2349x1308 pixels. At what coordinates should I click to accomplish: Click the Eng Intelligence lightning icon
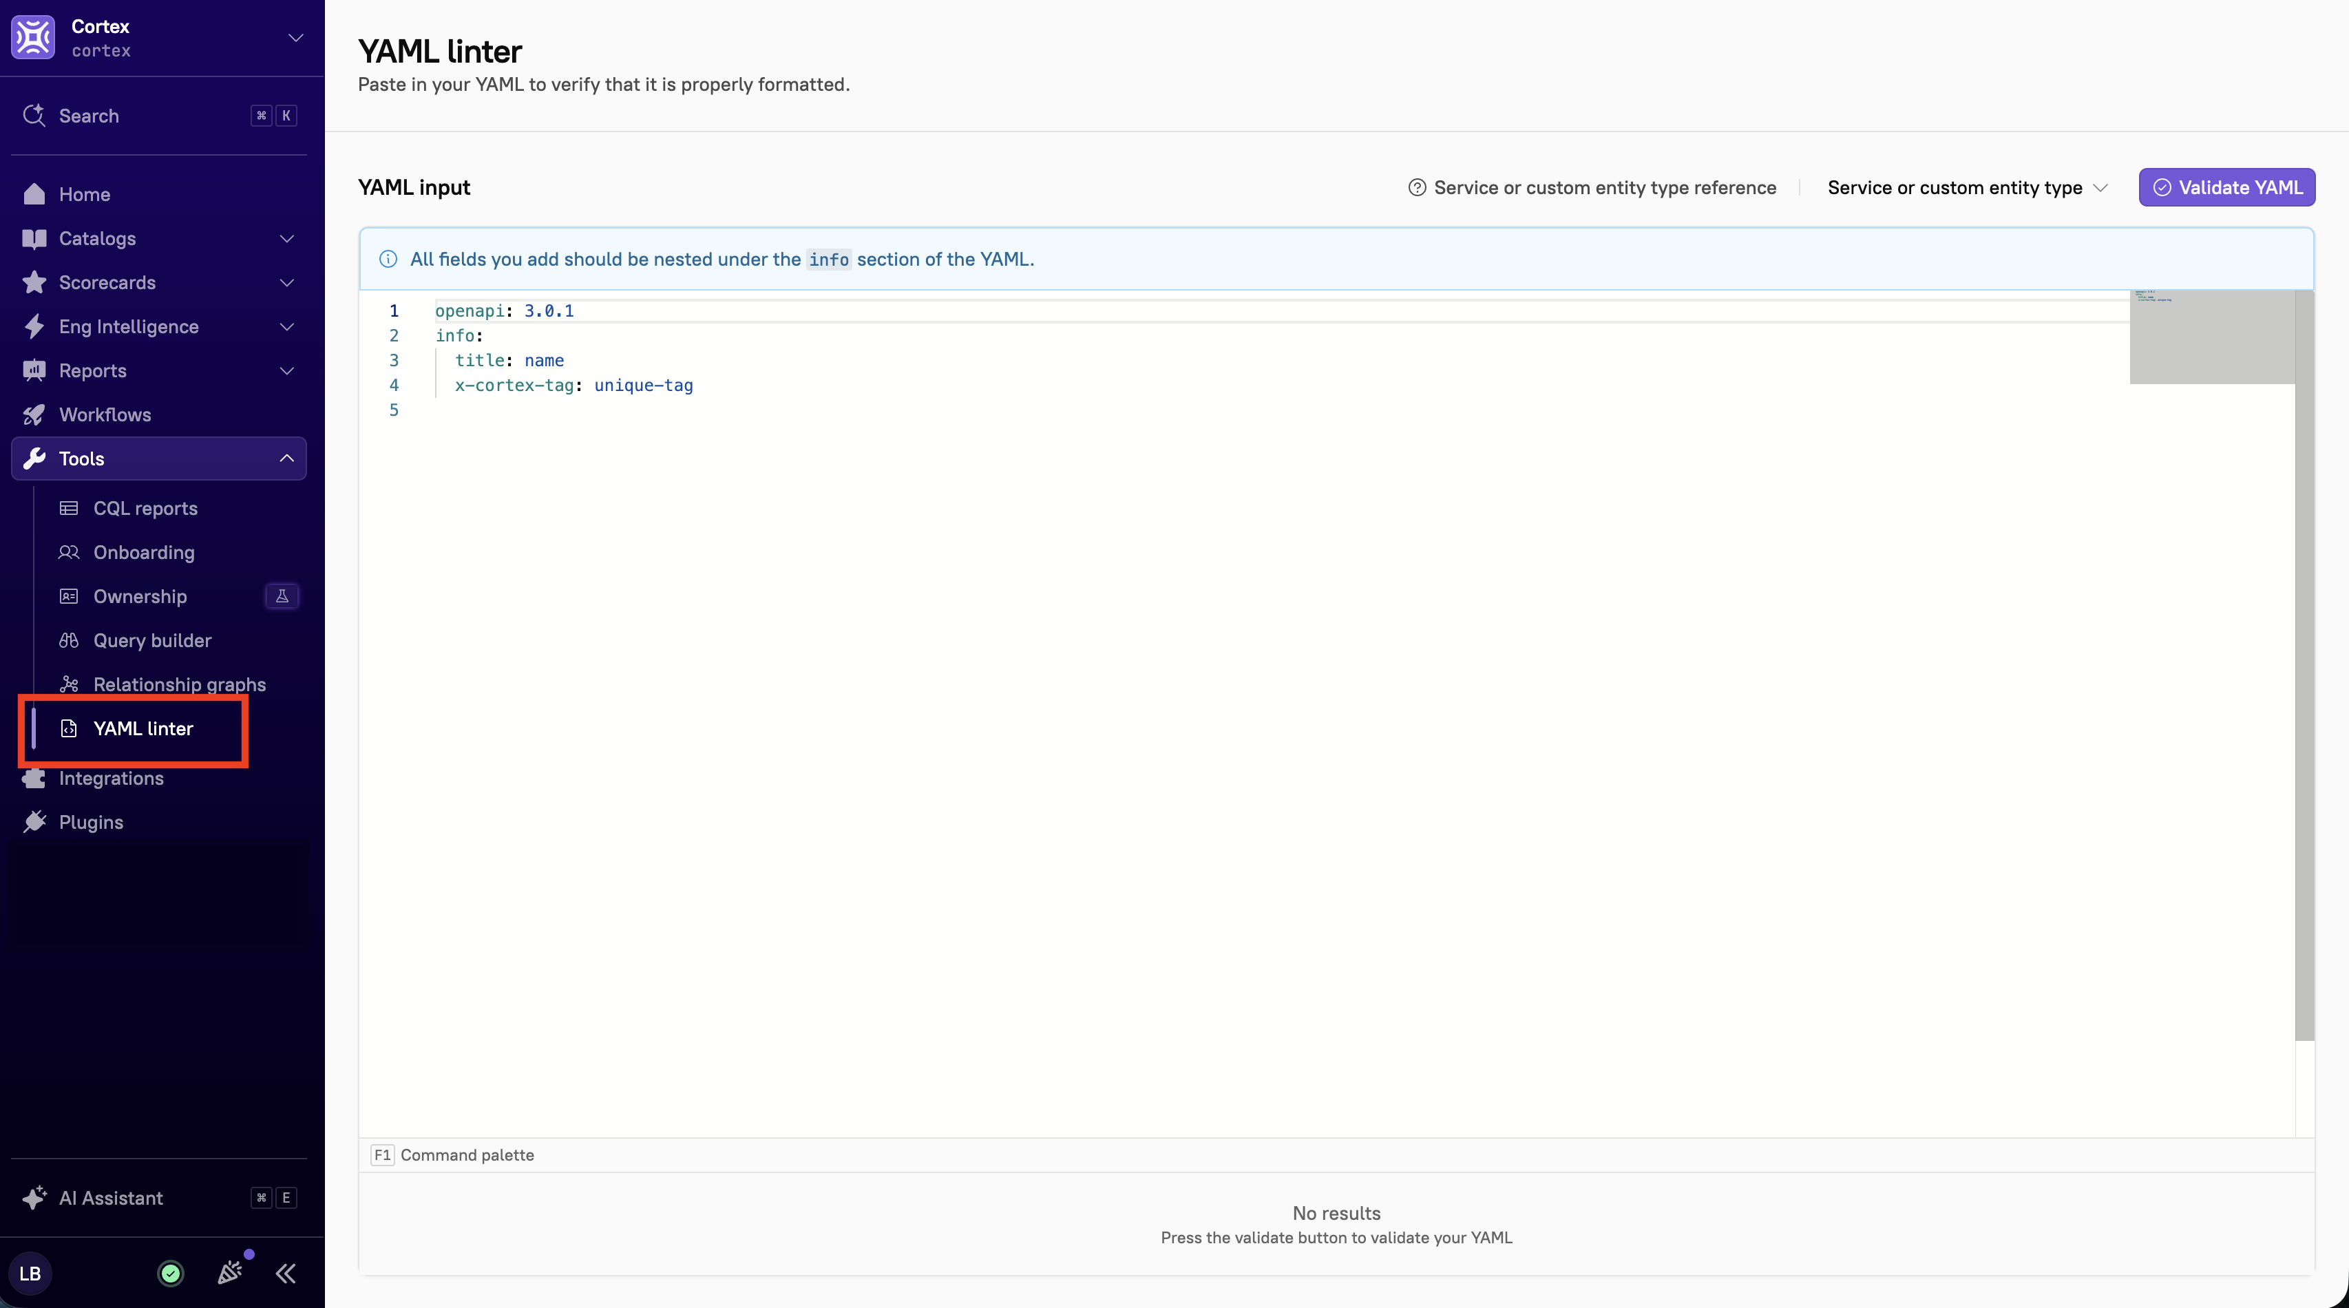(34, 326)
